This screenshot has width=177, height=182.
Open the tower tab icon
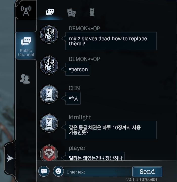click(x=92, y=12)
